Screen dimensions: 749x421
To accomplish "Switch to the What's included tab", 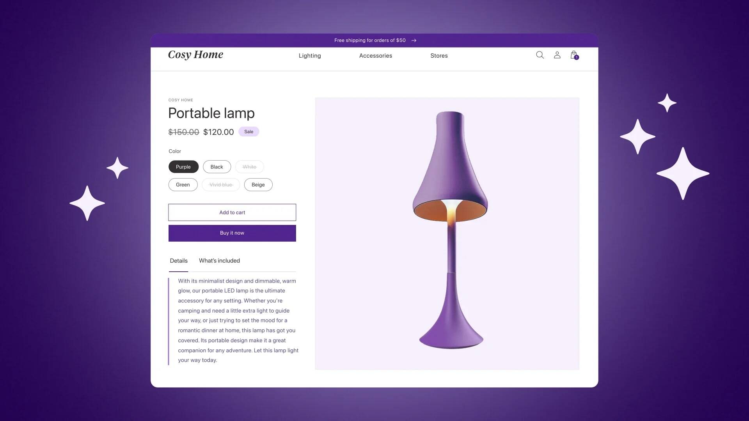I will 219,261.
